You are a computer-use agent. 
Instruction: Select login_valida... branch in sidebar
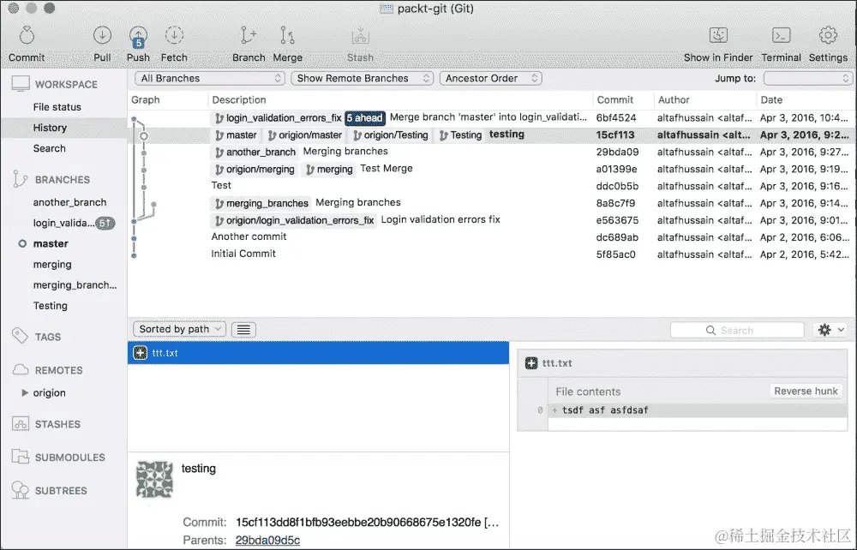pos(63,223)
